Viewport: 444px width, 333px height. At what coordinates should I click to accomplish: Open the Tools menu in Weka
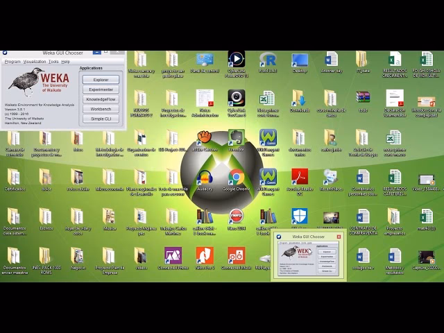[53, 62]
